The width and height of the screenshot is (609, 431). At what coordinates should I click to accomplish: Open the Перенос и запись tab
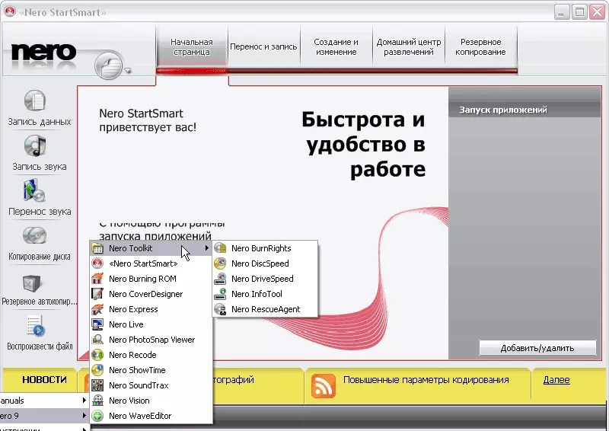[263, 47]
